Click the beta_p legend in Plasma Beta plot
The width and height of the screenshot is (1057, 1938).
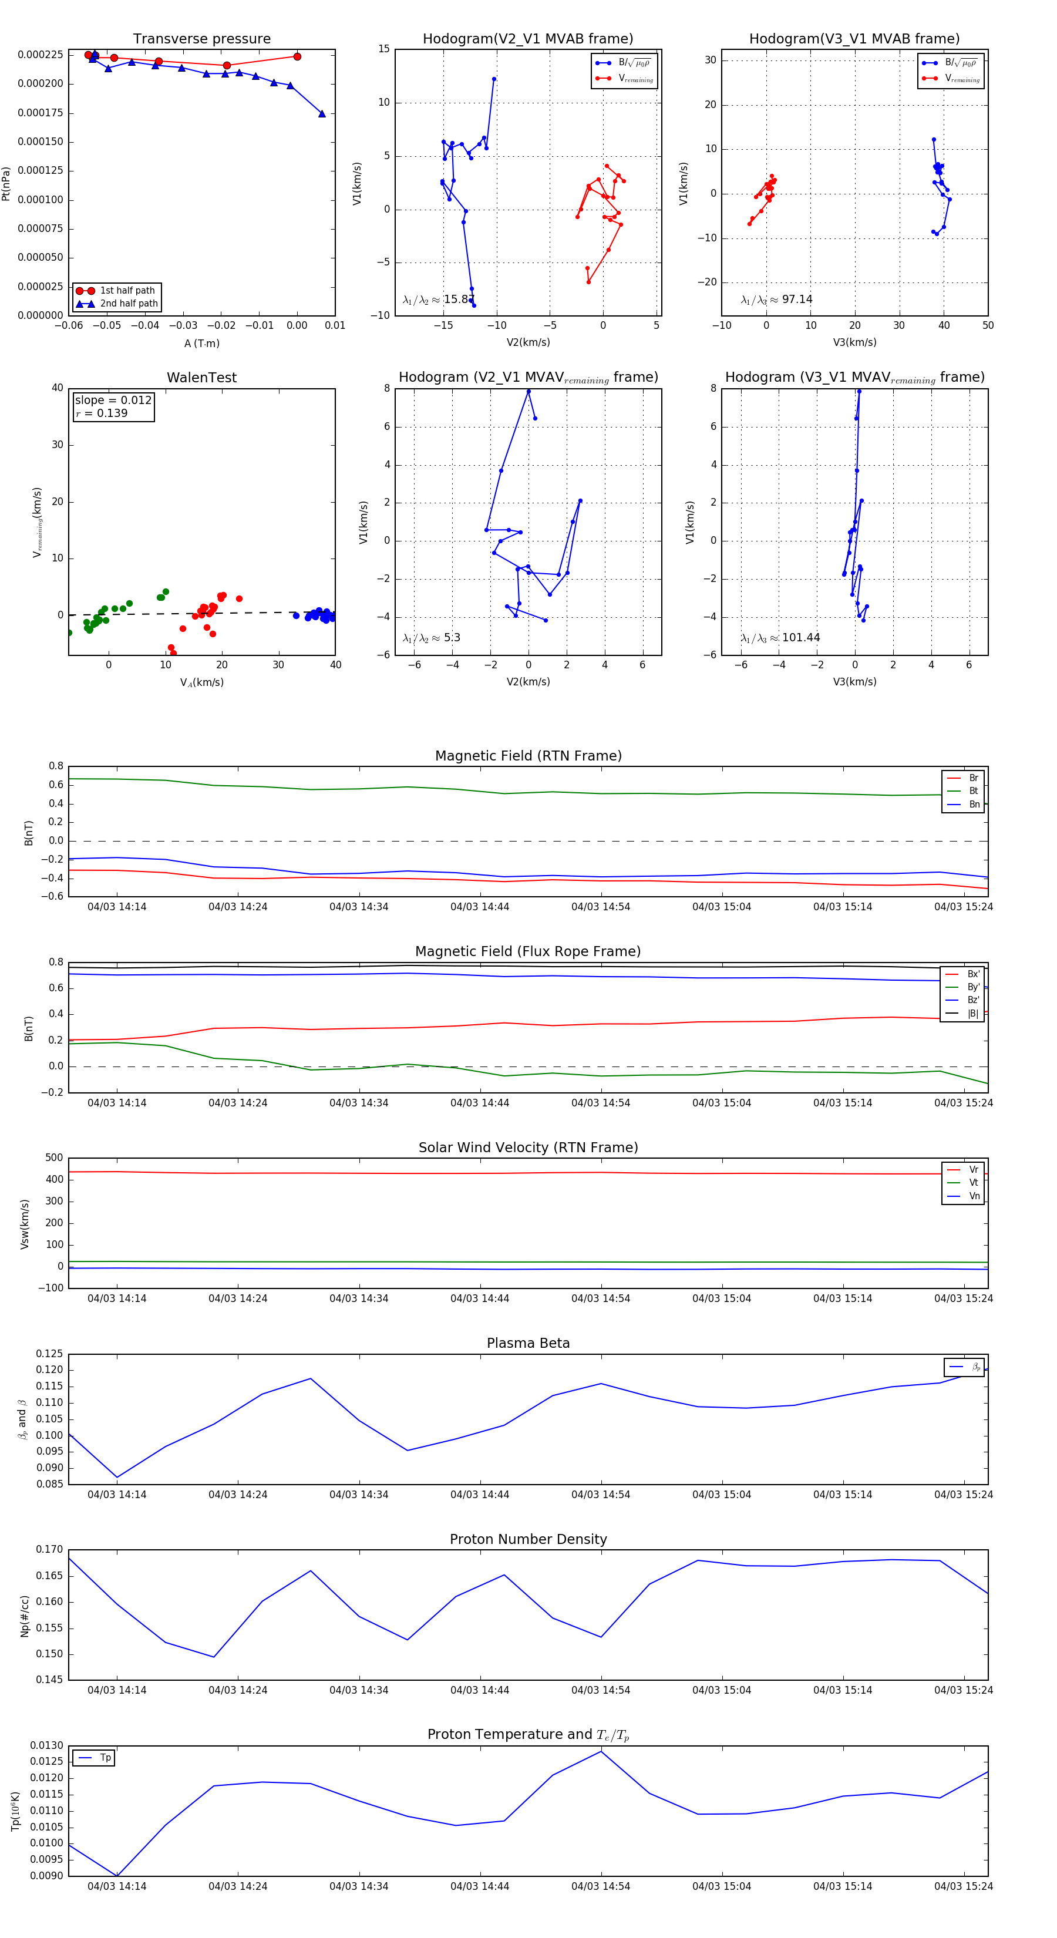pyautogui.click(x=964, y=1367)
